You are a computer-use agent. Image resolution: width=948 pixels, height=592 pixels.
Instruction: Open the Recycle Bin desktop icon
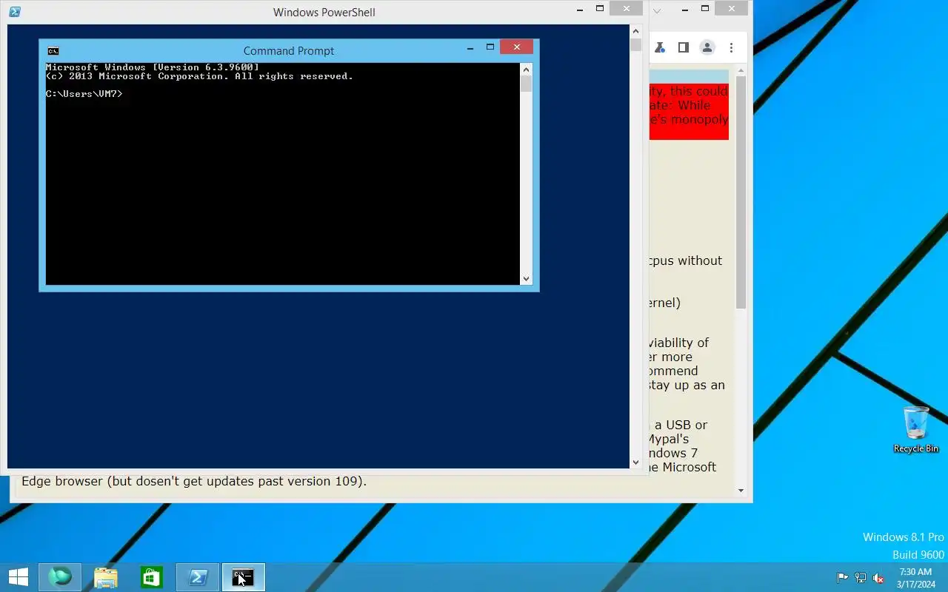click(x=916, y=429)
